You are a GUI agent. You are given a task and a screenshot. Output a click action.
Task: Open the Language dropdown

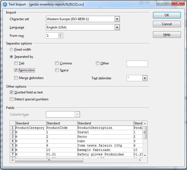pyautogui.click(x=117, y=27)
